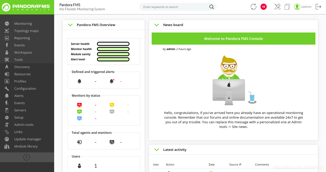This screenshot has width=326, height=172.
Task: Collapse the Pandora FMS Overview panel
Action: pyautogui.click(x=70, y=25)
